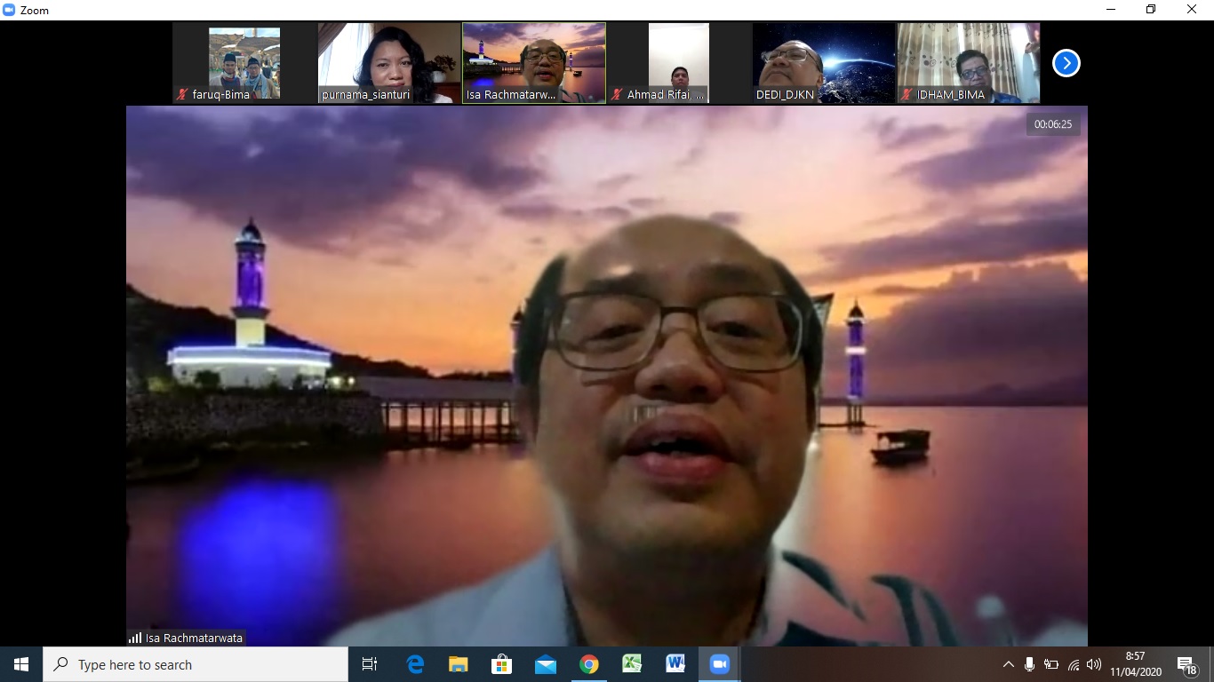Open File Explorer from the taskbar
Viewport: 1214px width, 682px height.
coord(459,664)
